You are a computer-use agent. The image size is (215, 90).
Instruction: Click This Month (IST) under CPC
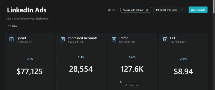pos(178,42)
